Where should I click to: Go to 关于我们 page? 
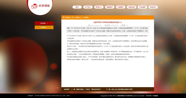(x=88, y=7)
